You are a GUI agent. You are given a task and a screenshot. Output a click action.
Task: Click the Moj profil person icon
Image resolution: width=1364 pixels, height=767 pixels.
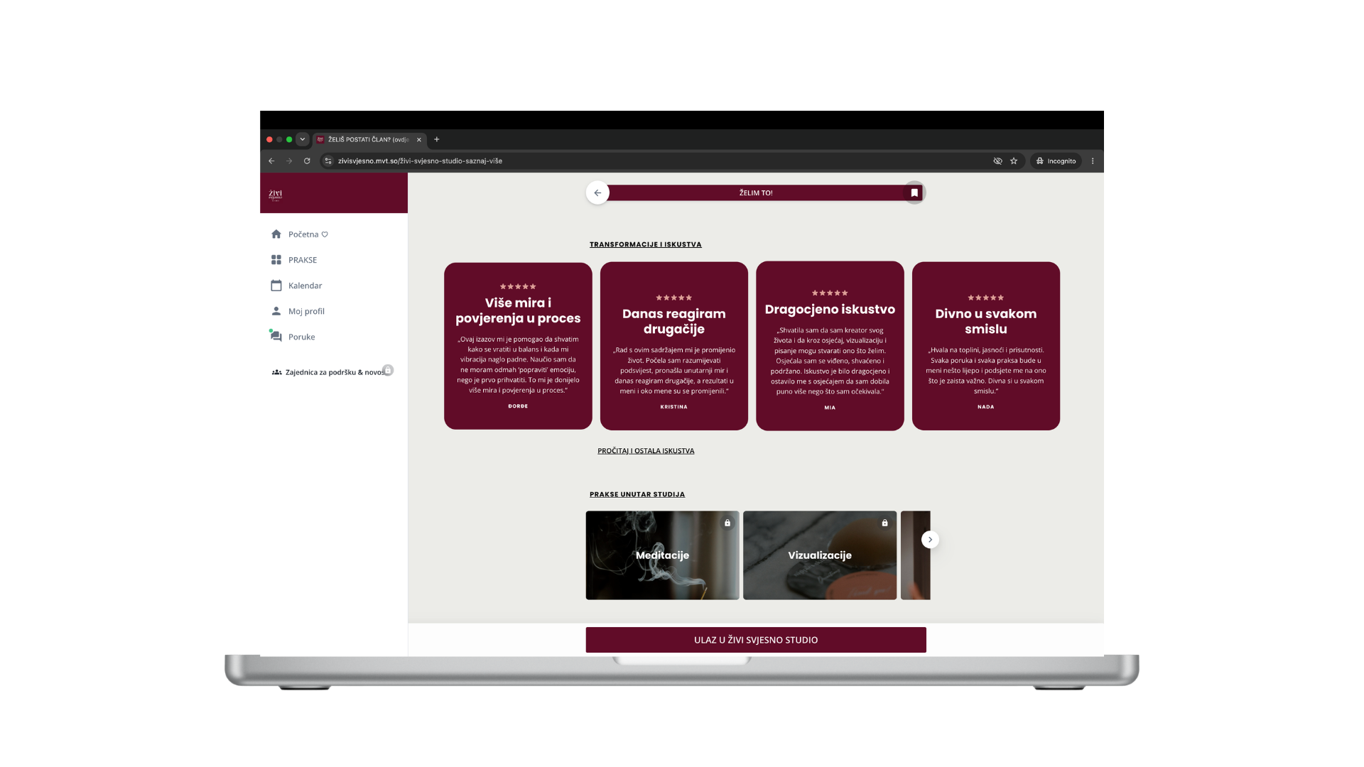click(x=276, y=311)
